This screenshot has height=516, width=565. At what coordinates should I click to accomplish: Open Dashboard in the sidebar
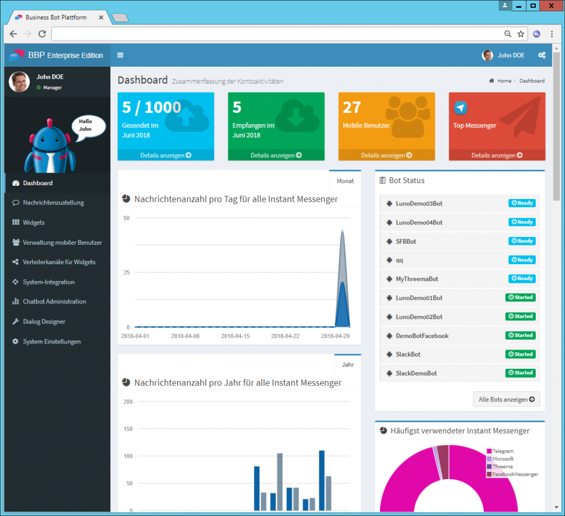point(57,183)
